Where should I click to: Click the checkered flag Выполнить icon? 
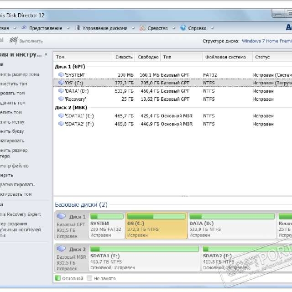(x=14, y=41)
